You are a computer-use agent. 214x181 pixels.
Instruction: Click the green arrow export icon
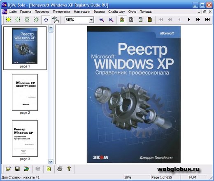click(x=27, y=169)
